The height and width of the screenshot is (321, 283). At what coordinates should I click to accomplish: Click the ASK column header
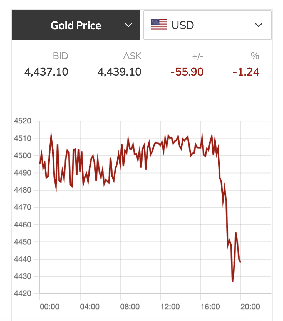(x=132, y=56)
